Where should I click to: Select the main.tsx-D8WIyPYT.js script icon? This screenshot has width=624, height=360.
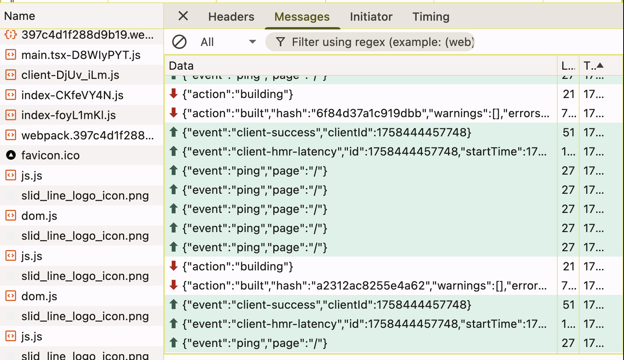(x=11, y=55)
